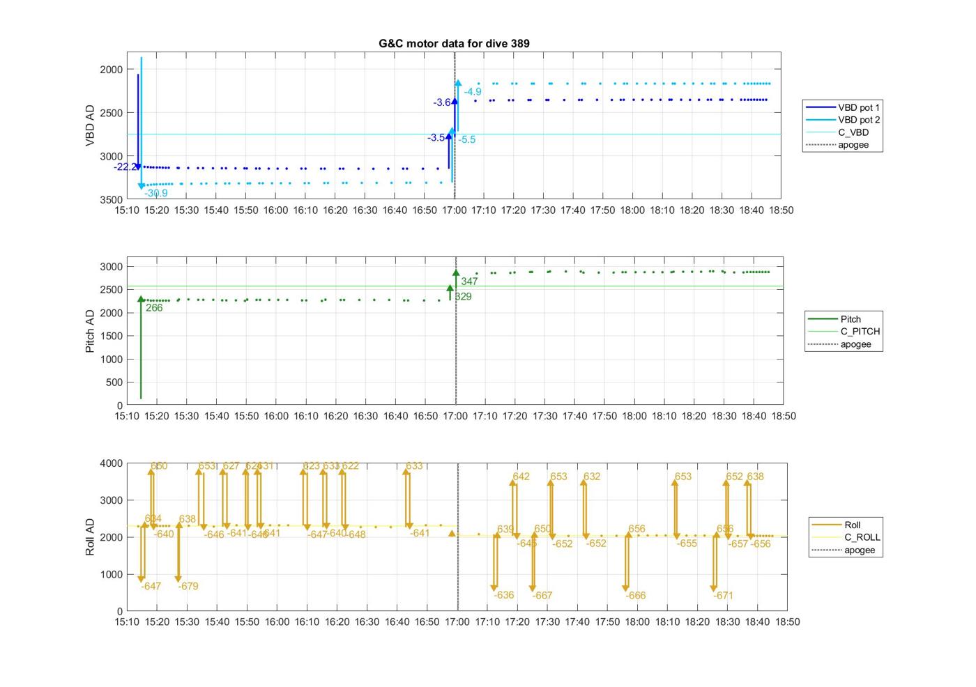Viewport: 976px width, 687px height.
Task: Click the '329' pitch data label
Action: (x=464, y=297)
